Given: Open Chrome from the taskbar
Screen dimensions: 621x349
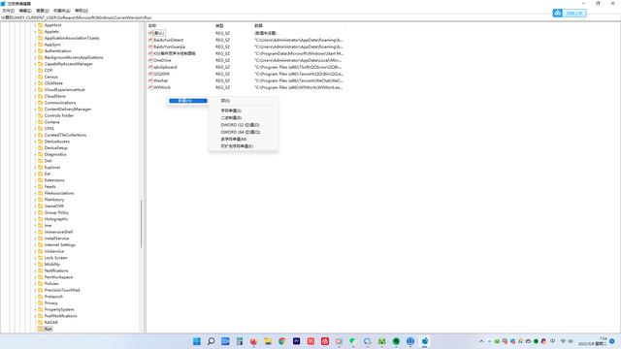Looking at the screenshot, I should (x=282, y=341).
